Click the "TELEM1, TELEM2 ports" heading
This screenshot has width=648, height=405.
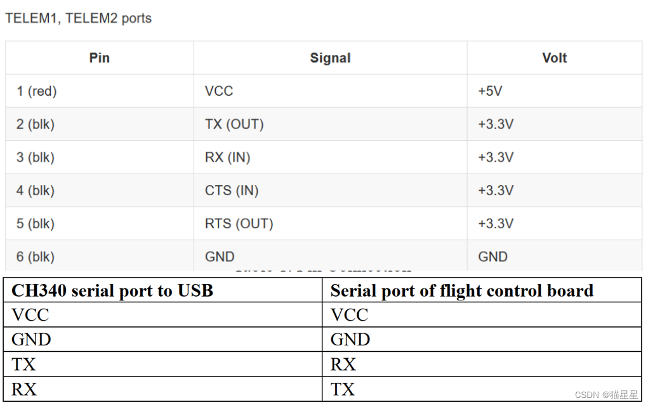click(79, 18)
